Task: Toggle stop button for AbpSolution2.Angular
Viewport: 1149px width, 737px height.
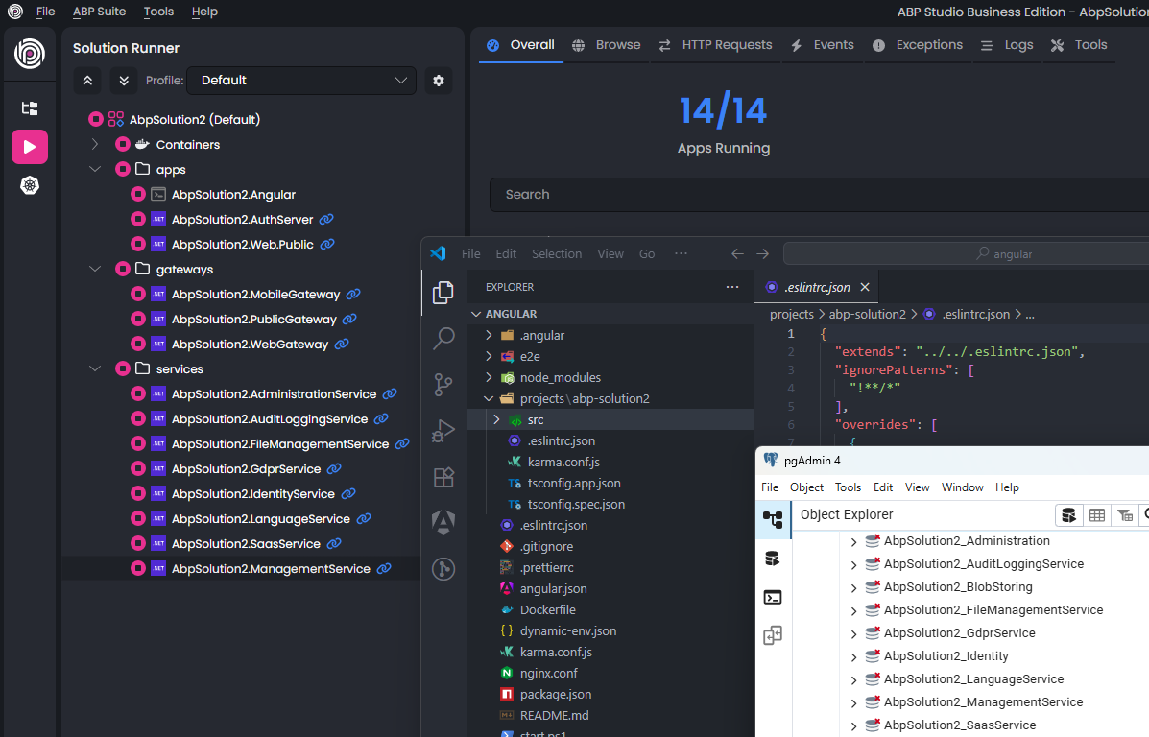Action: pos(138,195)
